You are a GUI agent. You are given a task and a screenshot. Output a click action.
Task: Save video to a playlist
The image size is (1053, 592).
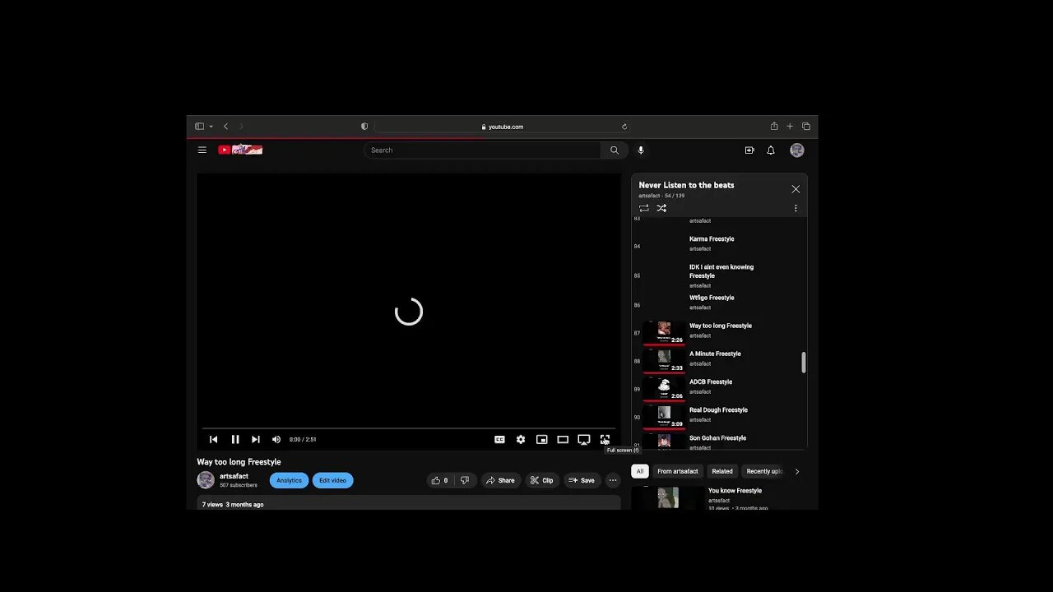click(582, 480)
